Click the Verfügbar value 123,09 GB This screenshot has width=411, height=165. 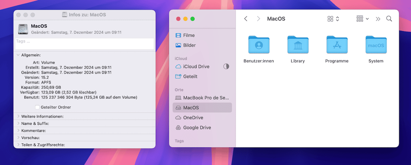tap(69, 92)
